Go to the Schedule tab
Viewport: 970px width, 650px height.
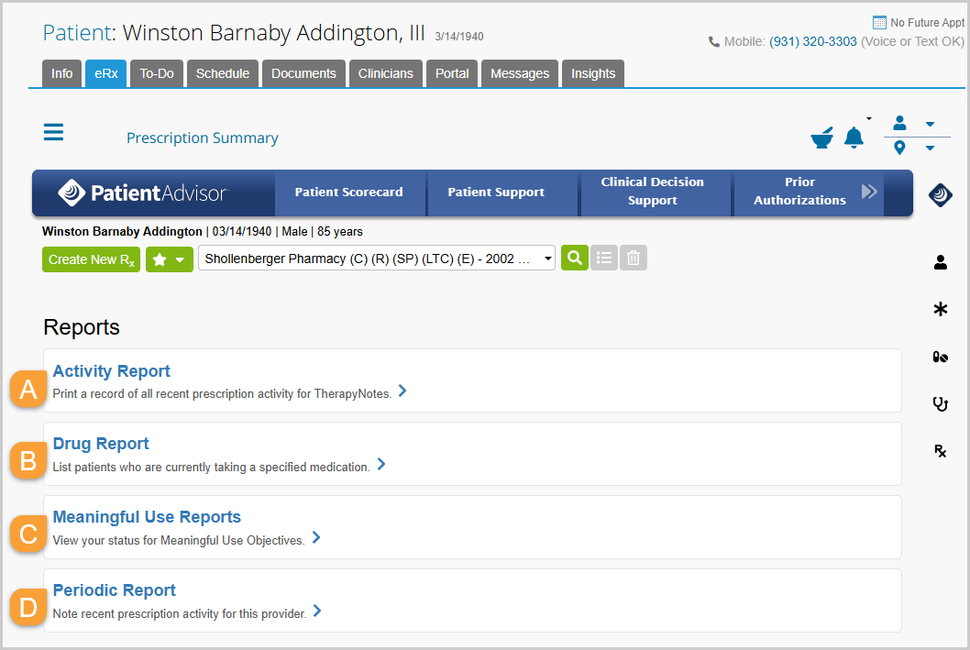223,73
